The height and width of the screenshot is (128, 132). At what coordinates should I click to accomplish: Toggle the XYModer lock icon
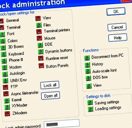(7, 107)
